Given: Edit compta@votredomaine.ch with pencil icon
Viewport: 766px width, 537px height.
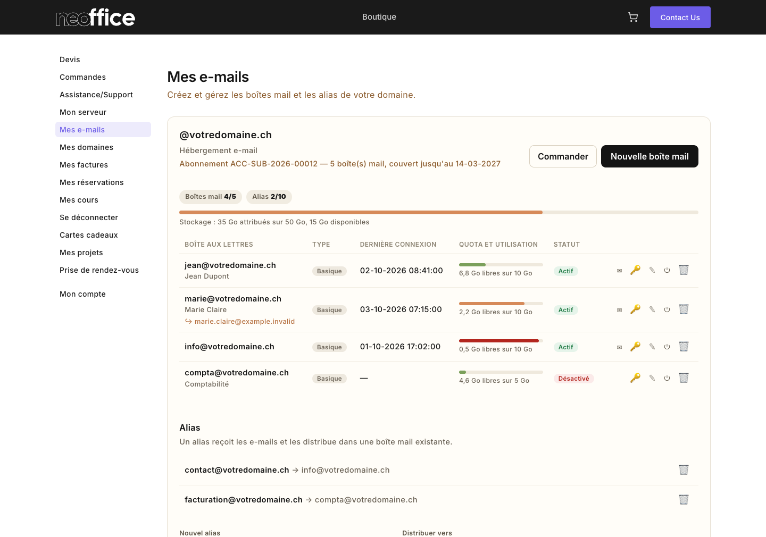Looking at the screenshot, I should tap(652, 378).
